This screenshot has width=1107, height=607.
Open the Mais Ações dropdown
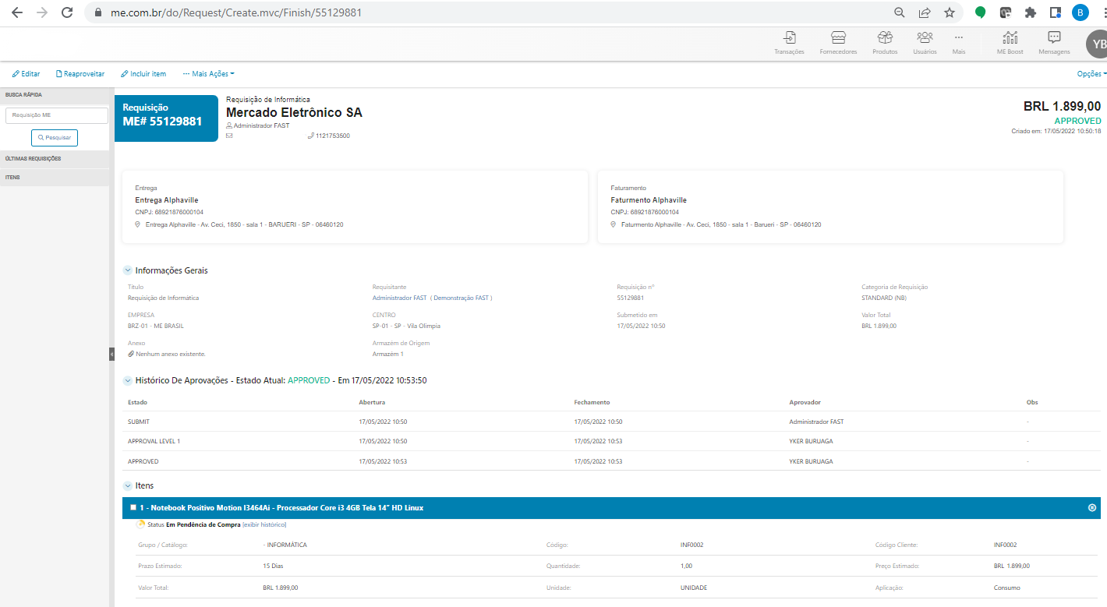[x=208, y=74]
